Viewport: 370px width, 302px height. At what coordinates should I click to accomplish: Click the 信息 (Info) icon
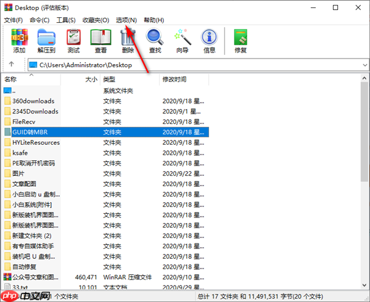(209, 37)
